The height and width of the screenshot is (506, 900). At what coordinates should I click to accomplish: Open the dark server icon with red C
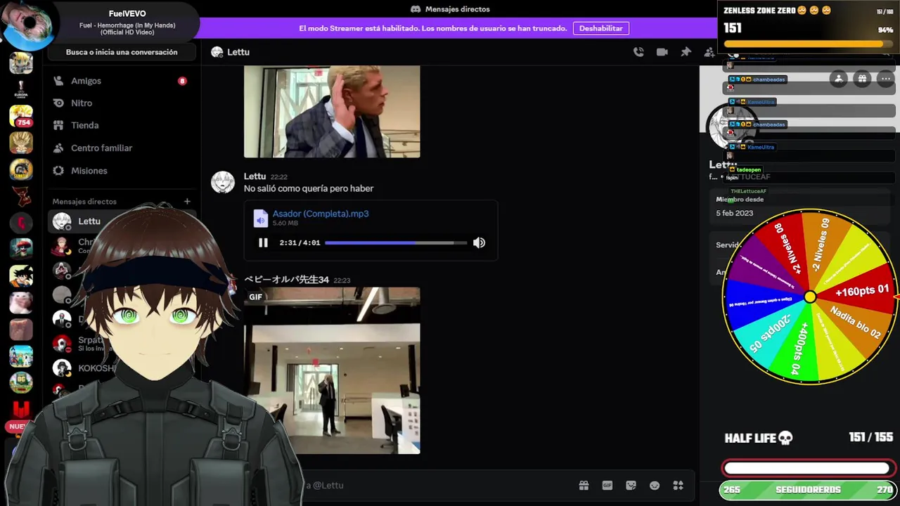[21, 223]
